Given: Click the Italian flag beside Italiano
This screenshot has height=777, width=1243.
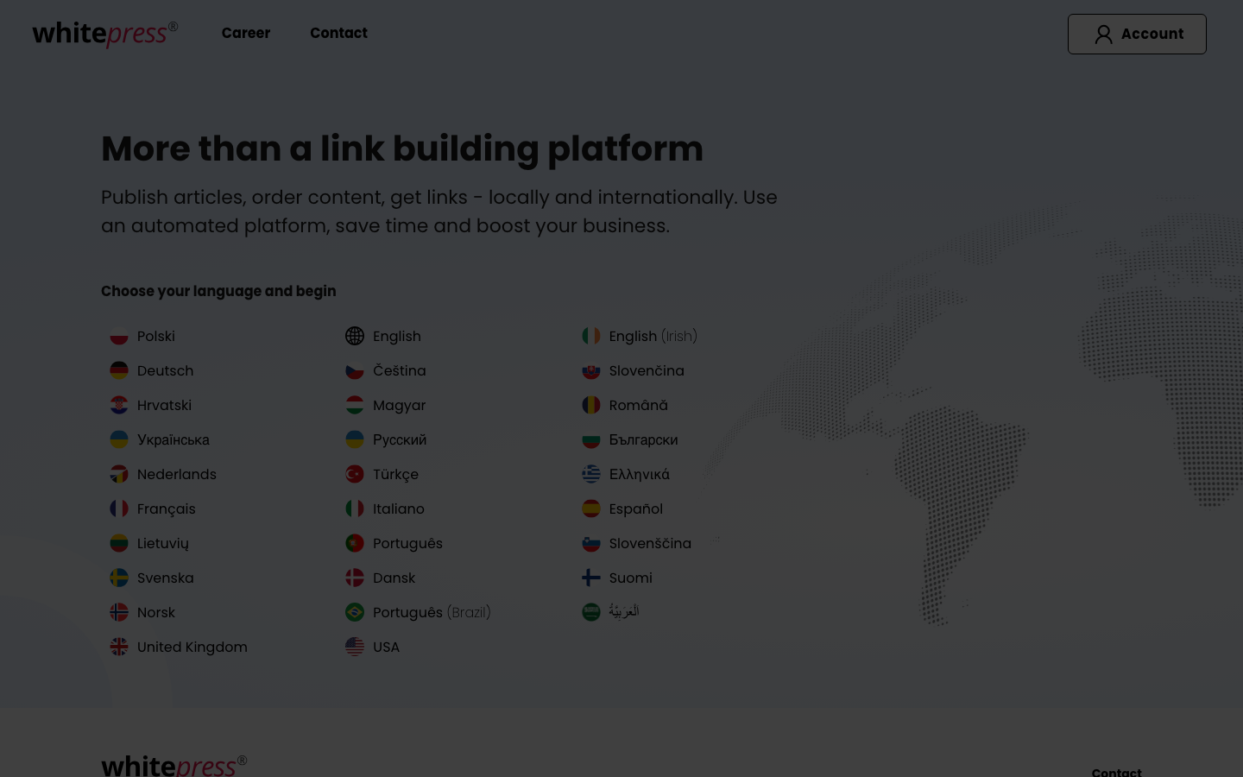Looking at the screenshot, I should click(x=355, y=509).
